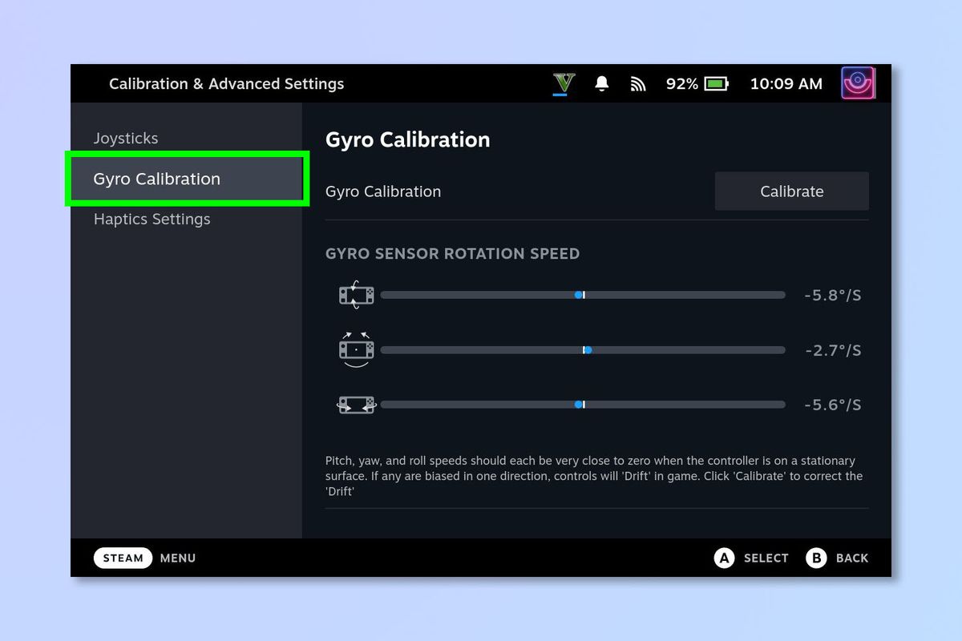Click the clock showing 10:09 AM
Image resolution: width=962 pixels, height=641 pixels.
[x=786, y=83]
